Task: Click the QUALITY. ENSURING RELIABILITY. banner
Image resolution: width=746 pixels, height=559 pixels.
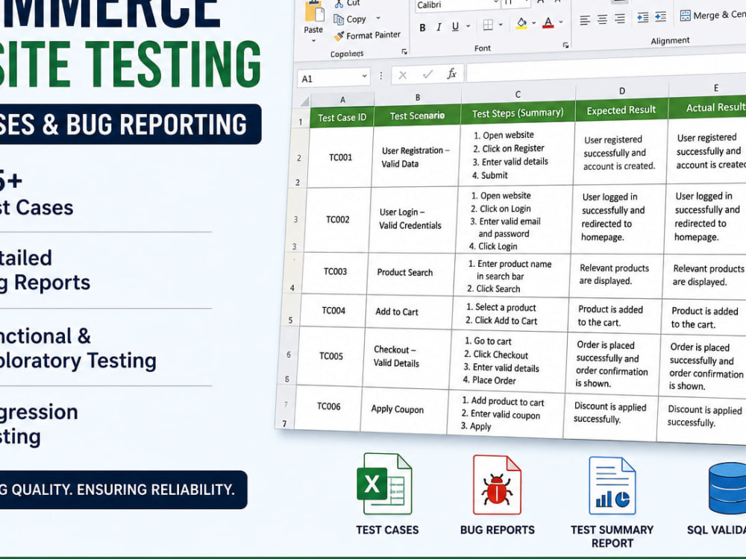Action: pos(123,490)
